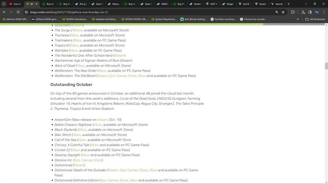Screen dimensions: 328x184
Task: Open Xbox link for Chicory: A Colorful Tale
Action: 95,145
